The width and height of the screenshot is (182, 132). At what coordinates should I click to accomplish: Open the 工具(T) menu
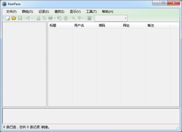point(91,12)
